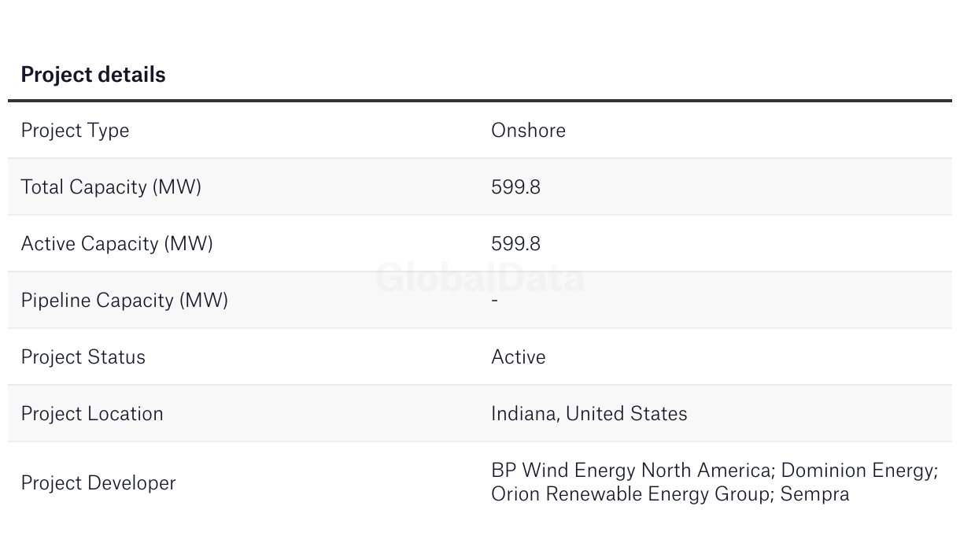Select the Total Capacity (MW) label

click(111, 187)
